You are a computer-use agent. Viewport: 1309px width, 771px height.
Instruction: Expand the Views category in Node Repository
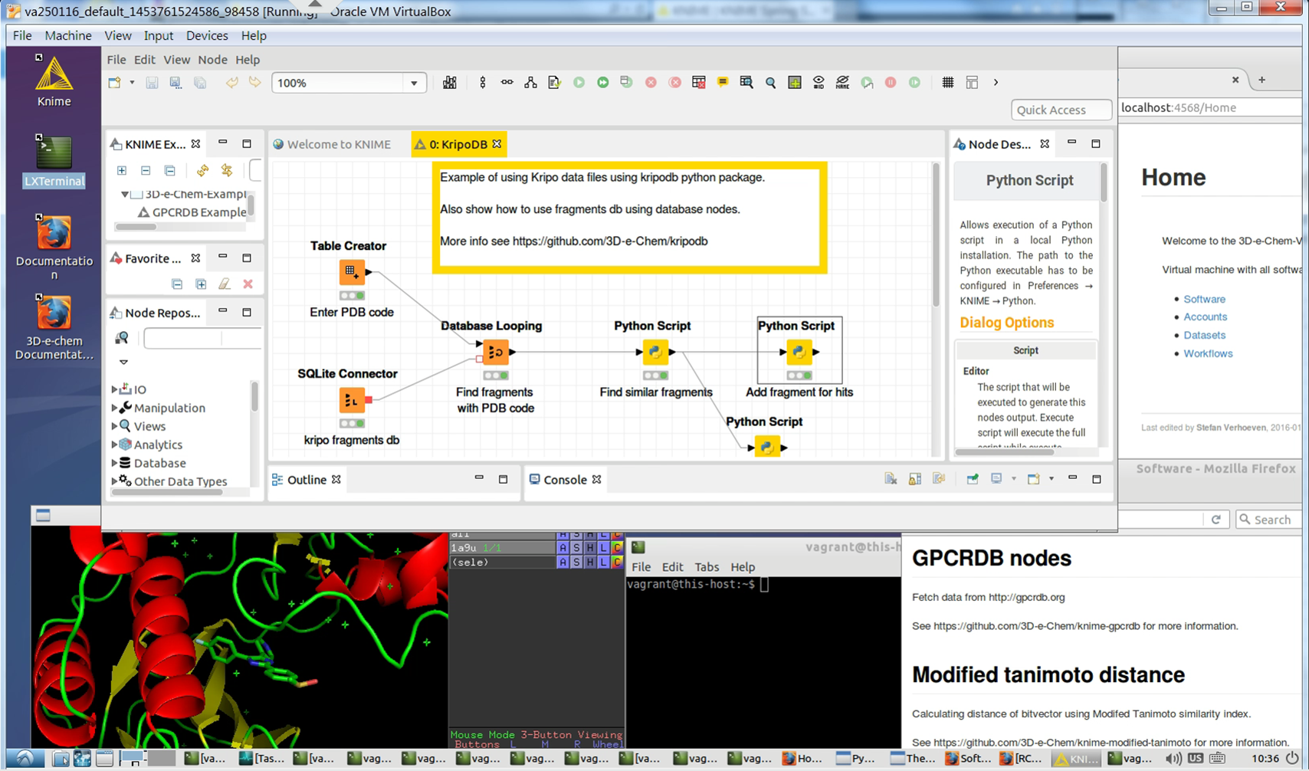pos(115,426)
